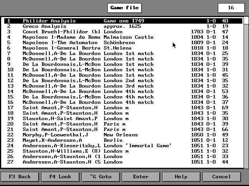Click the game number field showing 16
249x186 pixels.
pos(231,7)
